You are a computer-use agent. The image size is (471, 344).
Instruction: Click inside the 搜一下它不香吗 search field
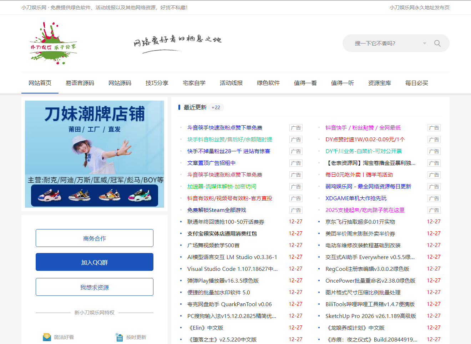(x=385, y=43)
